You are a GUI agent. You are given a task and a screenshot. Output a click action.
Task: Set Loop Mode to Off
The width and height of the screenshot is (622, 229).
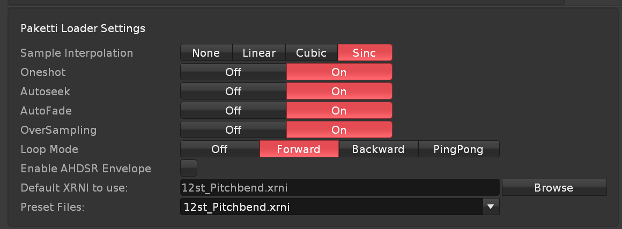click(220, 149)
